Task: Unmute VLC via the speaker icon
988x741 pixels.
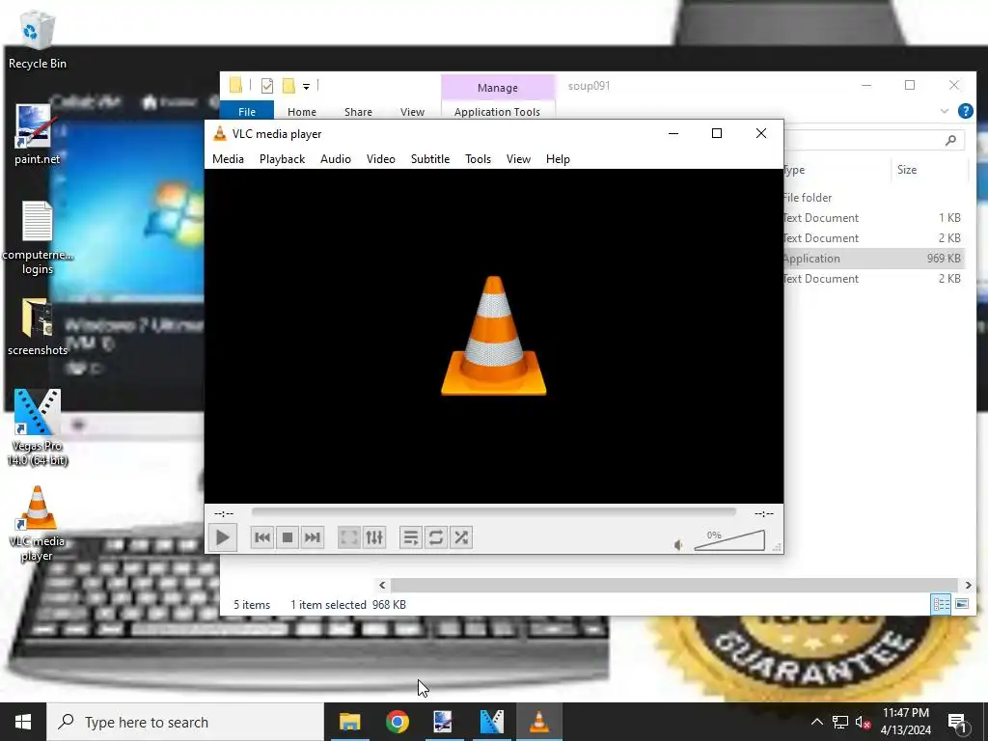Action: click(678, 545)
